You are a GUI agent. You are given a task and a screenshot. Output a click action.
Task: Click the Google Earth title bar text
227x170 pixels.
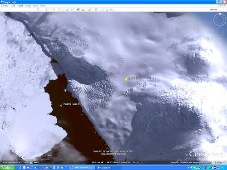pos(10,2)
